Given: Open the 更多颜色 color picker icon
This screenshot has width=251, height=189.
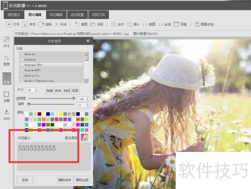Looking at the screenshot, I should pos(84,137).
